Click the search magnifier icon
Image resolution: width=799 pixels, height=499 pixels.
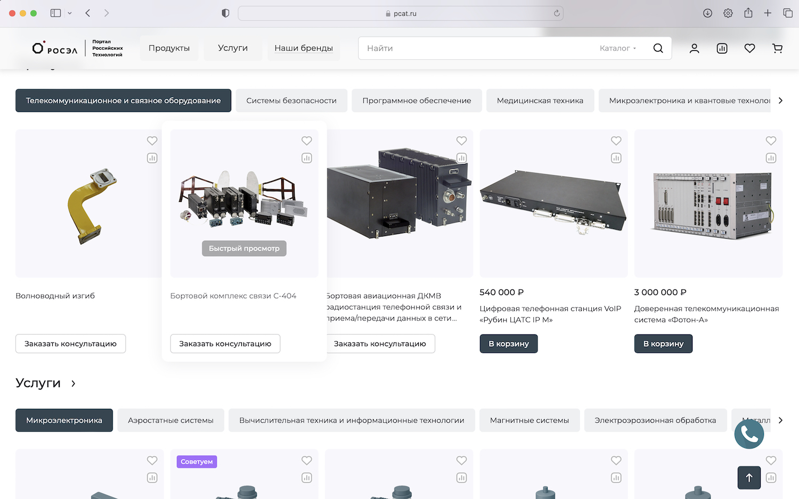point(658,48)
